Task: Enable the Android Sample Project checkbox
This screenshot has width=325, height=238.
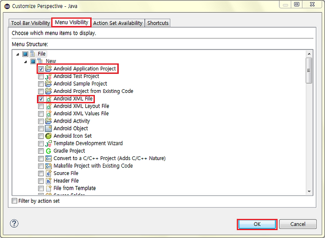Action: pos(41,84)
